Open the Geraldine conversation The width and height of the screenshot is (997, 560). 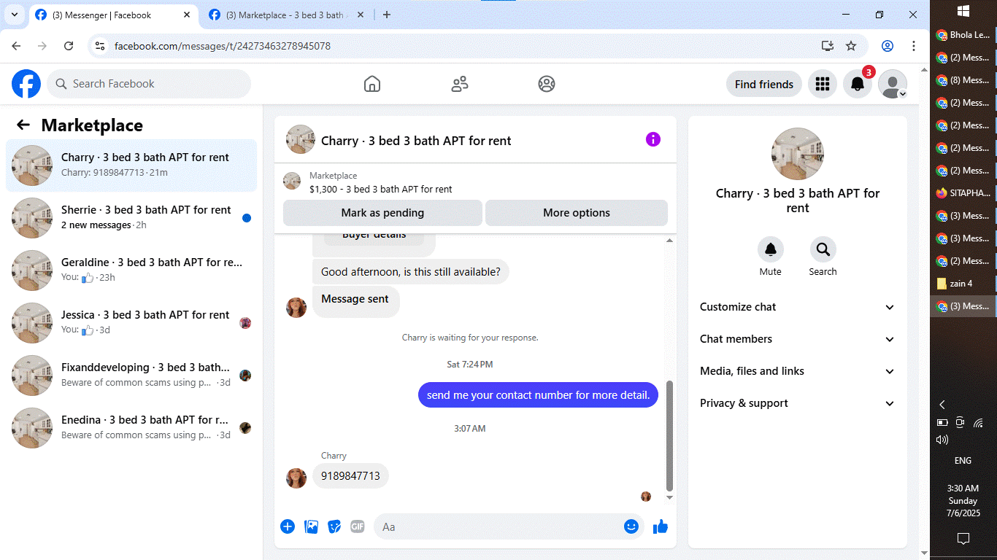coord(131,271)
